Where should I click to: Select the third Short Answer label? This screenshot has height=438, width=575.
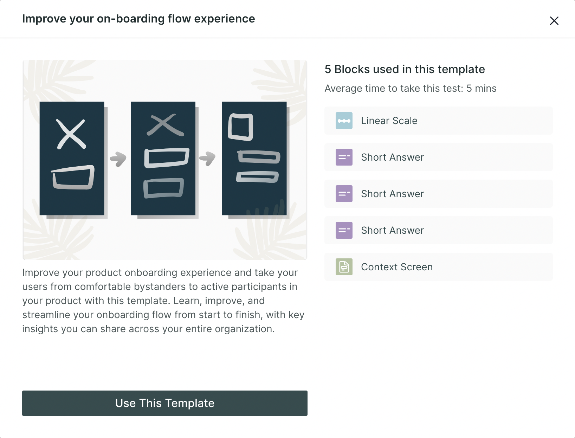[x=393, y=230]
